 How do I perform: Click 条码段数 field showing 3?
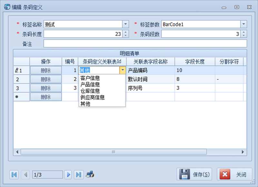coord(201,34)
